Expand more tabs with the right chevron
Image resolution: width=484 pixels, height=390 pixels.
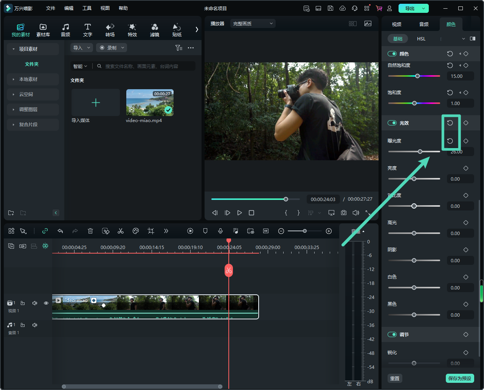pos(197,29)
